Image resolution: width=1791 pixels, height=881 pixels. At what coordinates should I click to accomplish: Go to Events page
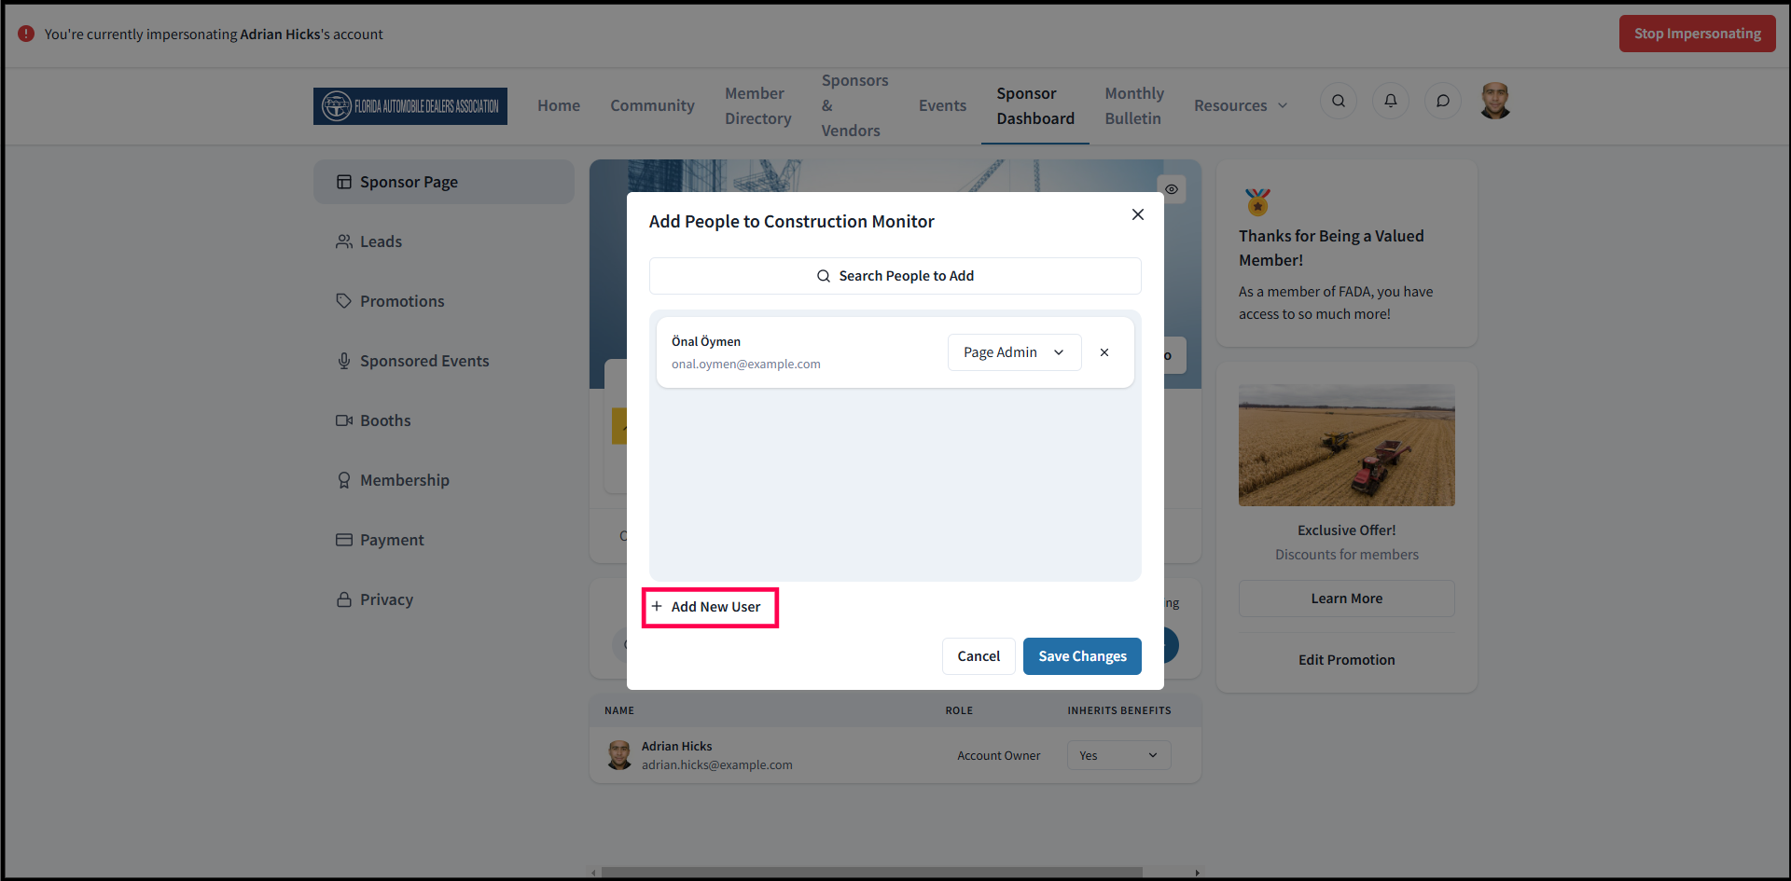942,105
